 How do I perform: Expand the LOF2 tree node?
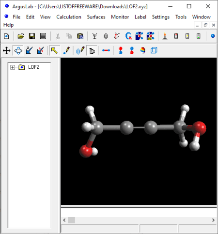click(13, 67)
